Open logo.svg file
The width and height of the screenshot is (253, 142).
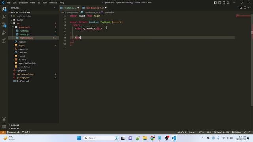(22, 60)
